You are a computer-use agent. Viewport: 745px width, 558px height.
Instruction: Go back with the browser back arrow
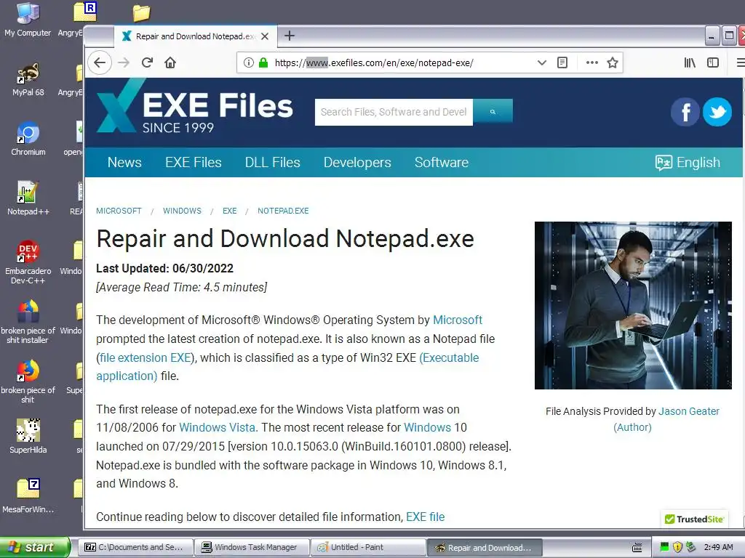coord(100,62)
